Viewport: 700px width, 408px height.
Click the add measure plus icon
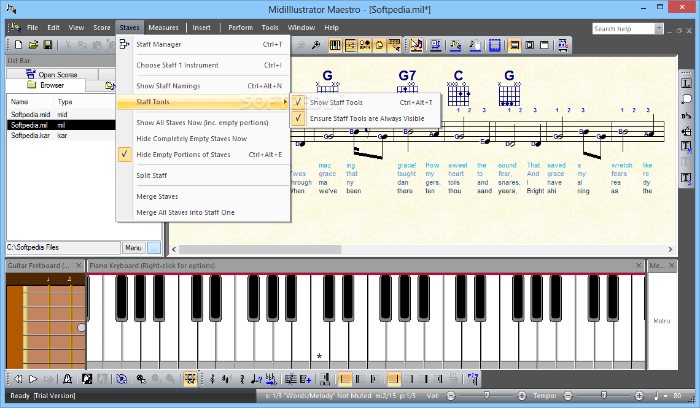[306, 379]
